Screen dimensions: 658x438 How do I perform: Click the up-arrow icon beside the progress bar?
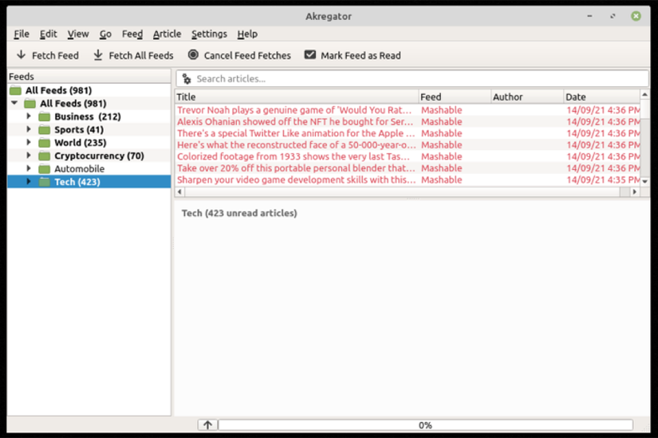207,425
